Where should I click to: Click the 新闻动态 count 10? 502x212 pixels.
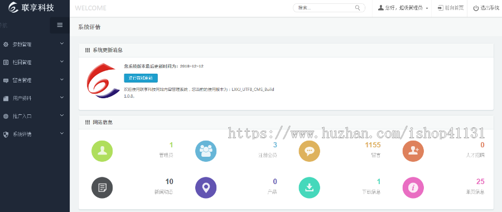click(170, 181)
